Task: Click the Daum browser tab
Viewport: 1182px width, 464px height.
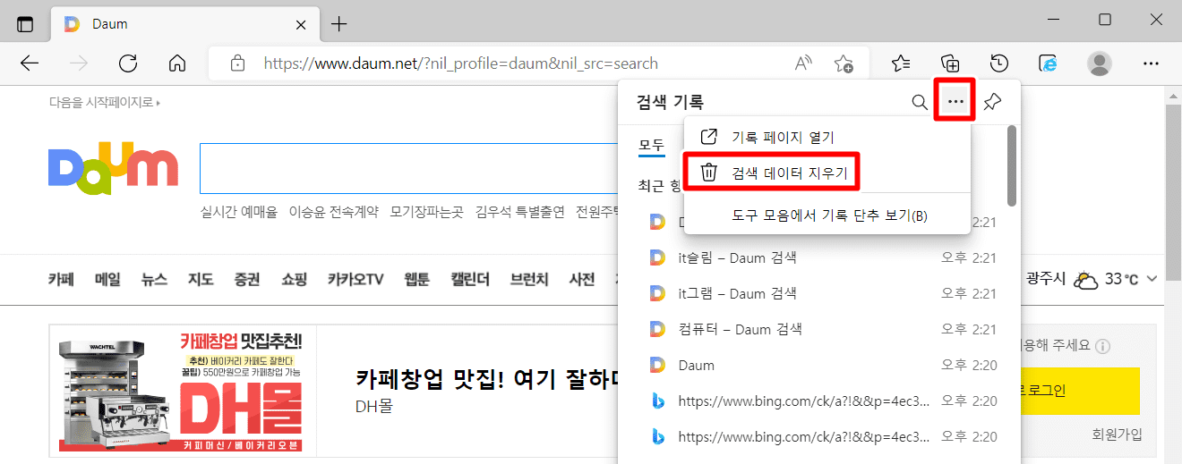Action: 184,24
